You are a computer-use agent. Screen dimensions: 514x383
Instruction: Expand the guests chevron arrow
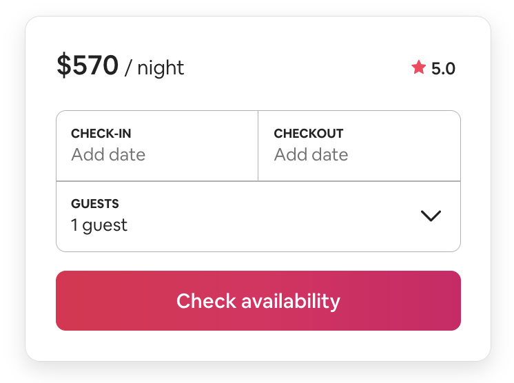[x=431, y=216]
